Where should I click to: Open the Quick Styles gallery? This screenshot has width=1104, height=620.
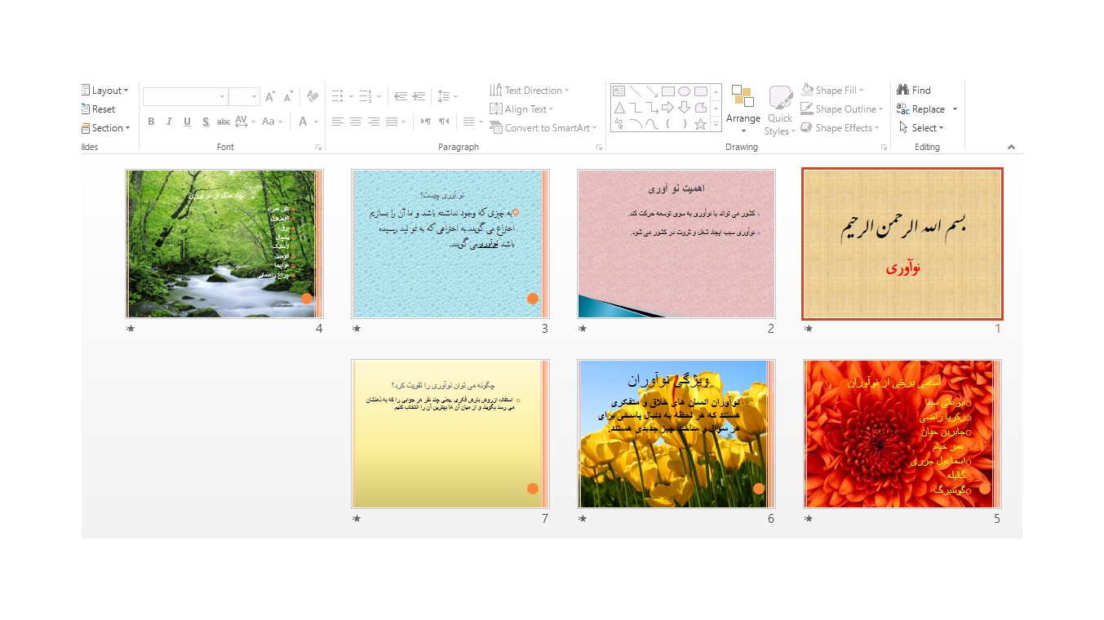click(780, 110)
